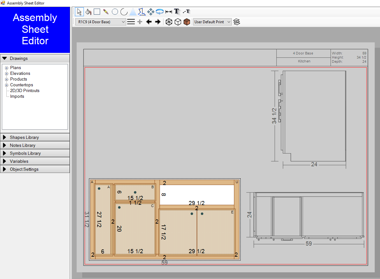The image size is (380, 279).
Task: Go to the previous cabinet arrow
Action: click(x=149, y=22)
